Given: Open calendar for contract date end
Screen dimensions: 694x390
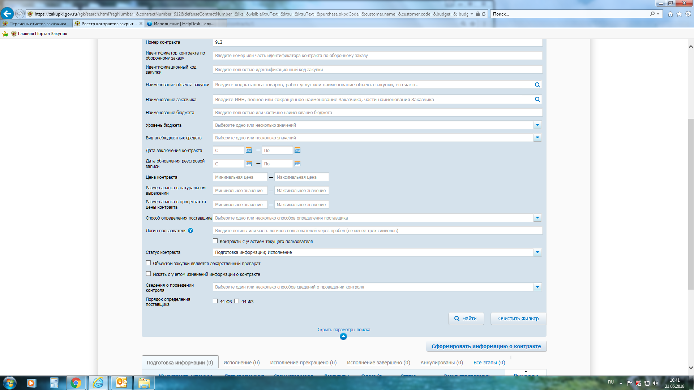Looking at the screenshot, I should [297, 150].
